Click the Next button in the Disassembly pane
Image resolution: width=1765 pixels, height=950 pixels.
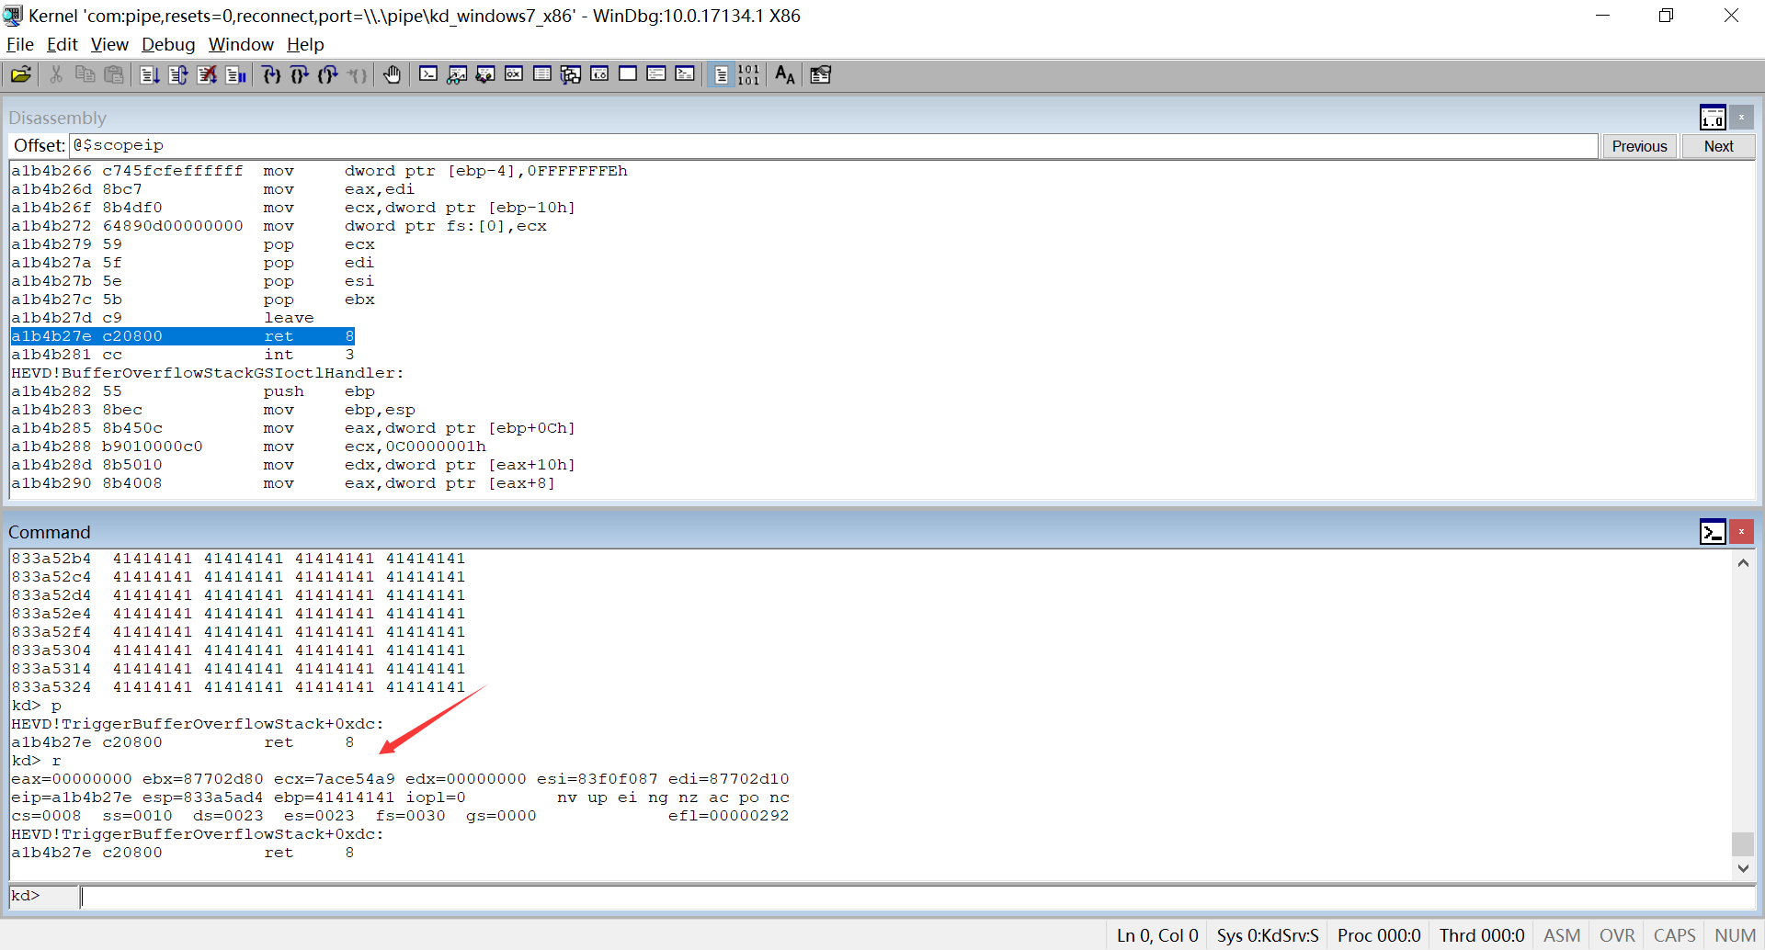1718,146
